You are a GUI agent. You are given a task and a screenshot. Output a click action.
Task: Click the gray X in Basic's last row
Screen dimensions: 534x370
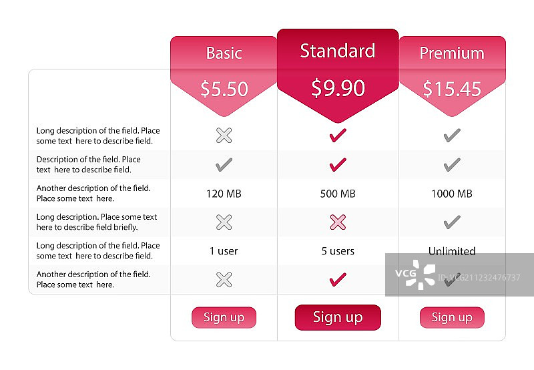pos(224,280)
